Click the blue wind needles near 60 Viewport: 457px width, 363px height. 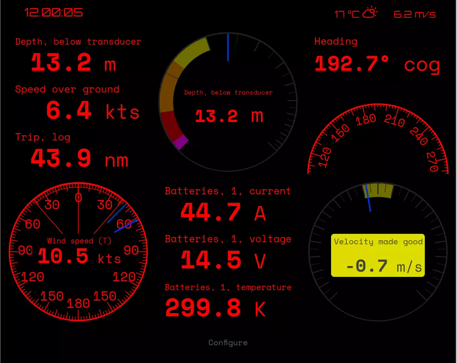pos(123,219)
